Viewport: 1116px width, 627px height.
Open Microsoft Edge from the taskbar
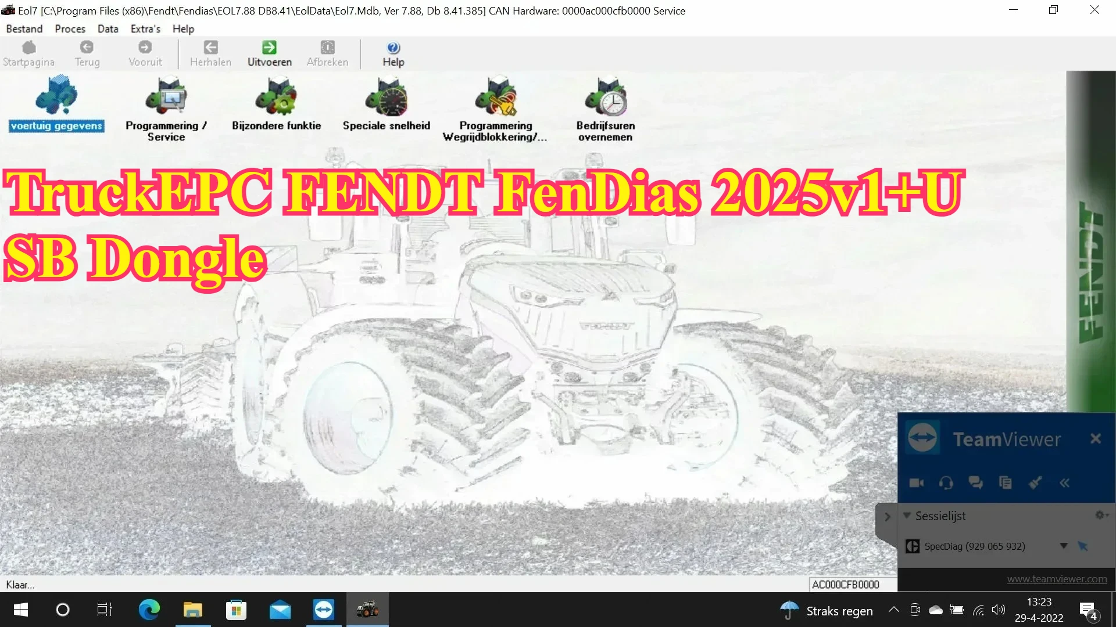(x=149, y=610)
